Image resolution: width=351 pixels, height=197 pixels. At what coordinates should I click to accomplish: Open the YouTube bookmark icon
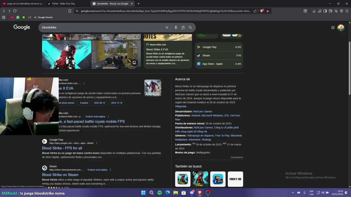click(x=12, y=17)
